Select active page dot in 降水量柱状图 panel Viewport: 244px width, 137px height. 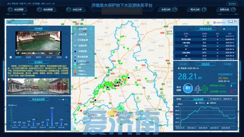(x=63, y=99)
